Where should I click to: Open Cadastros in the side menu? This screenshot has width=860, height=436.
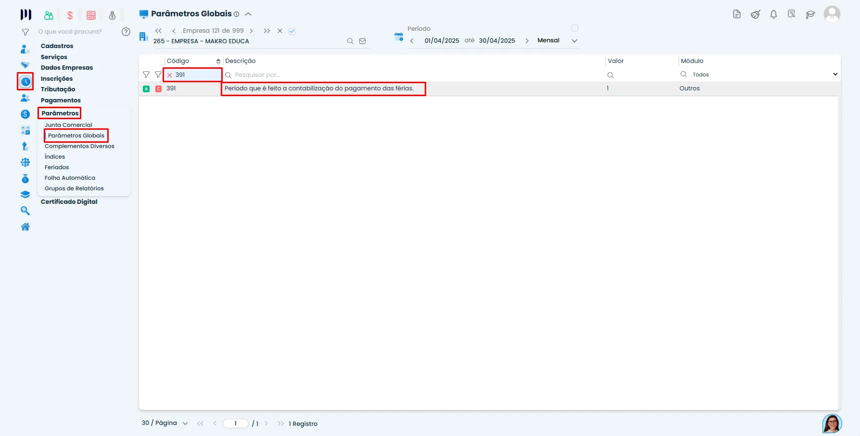coord(57,46)
